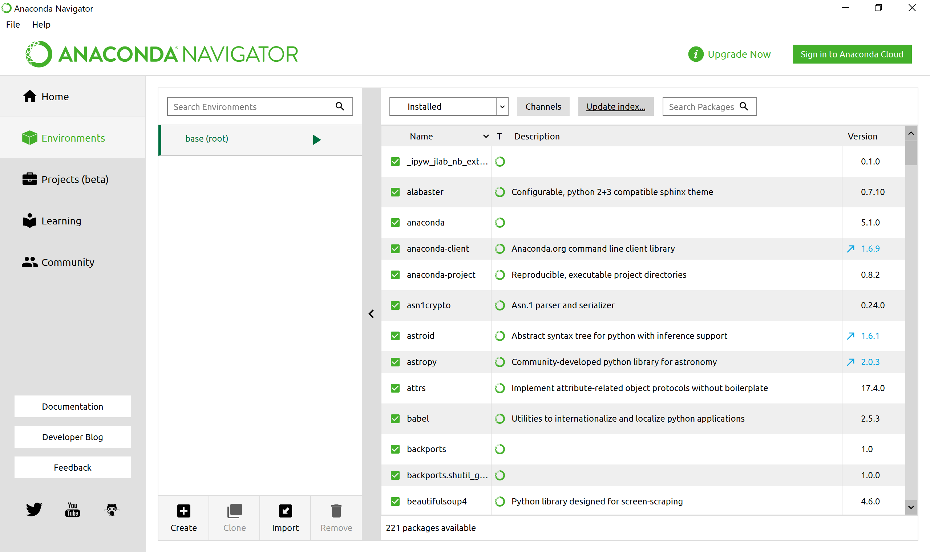Click the package list scroll down arrow
This screenshot has height=552, width=930.
point(911,507)
